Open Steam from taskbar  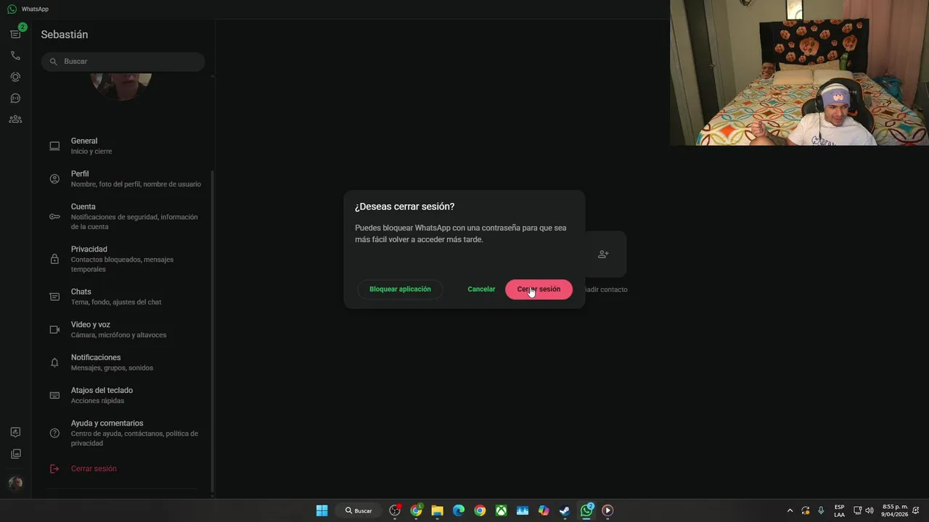pos(565,510)
